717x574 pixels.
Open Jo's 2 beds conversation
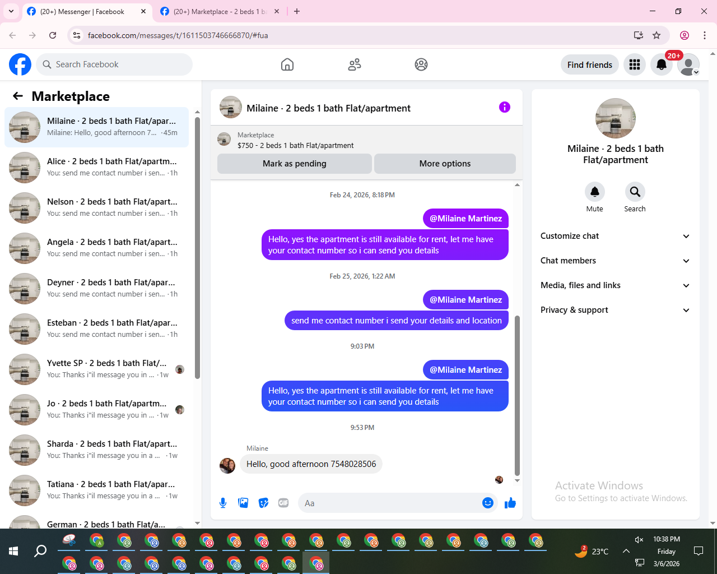tap(97, 410)
